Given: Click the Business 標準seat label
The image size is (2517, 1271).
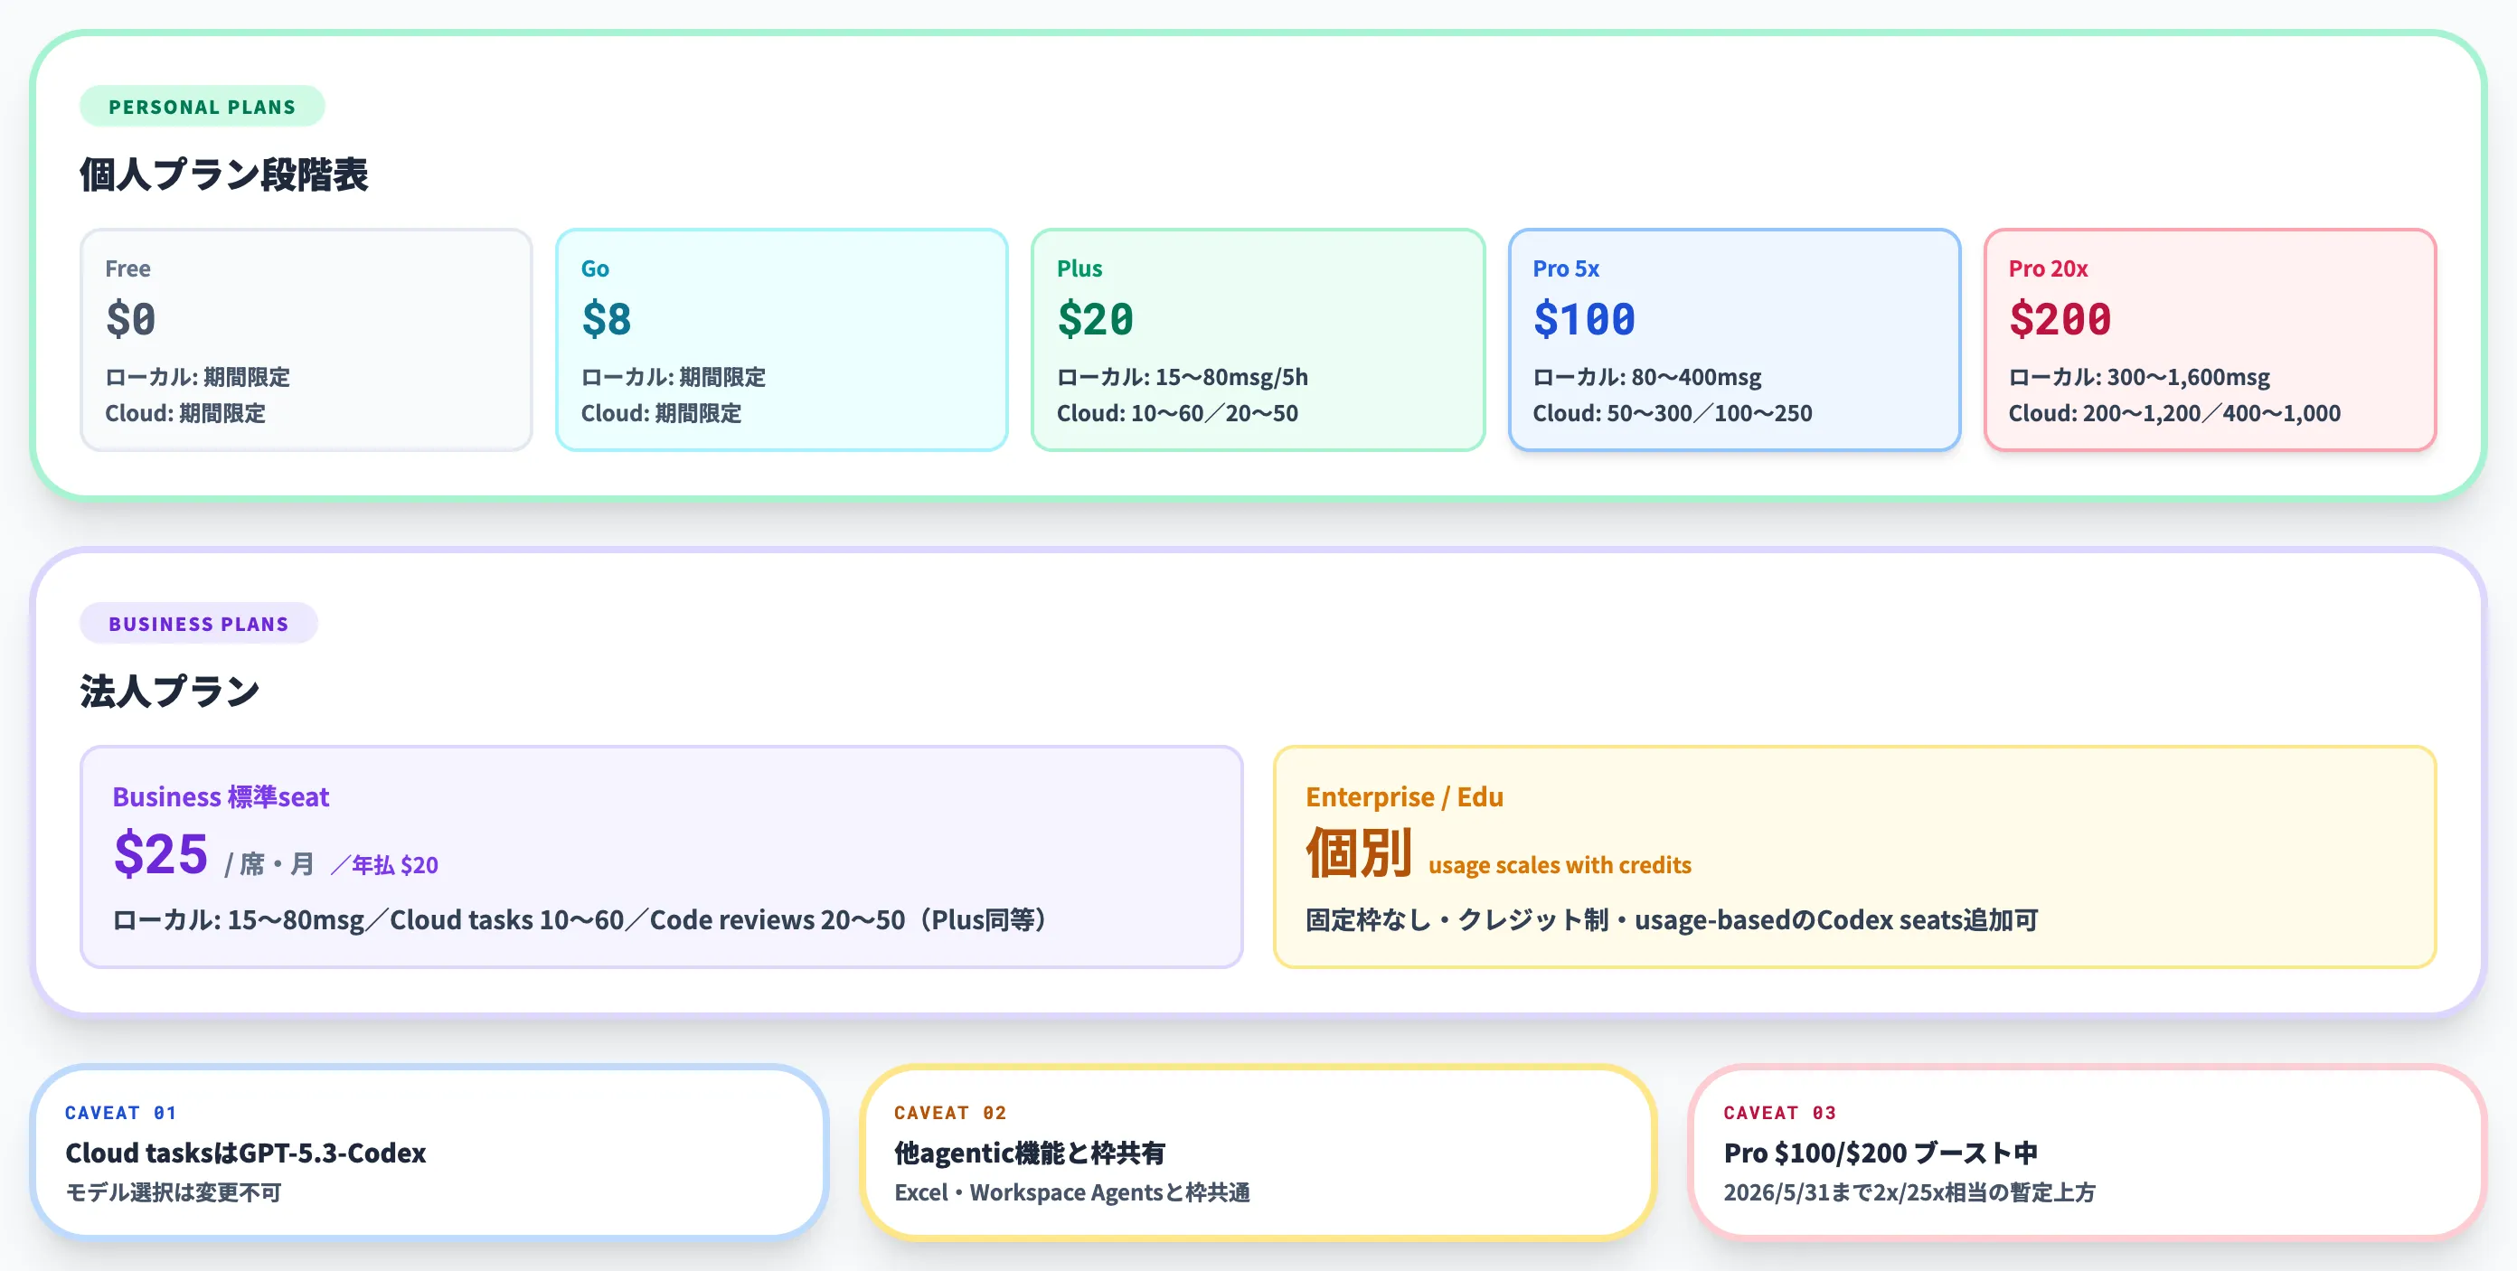Looking at the screenshot, I should coord(221,797).
